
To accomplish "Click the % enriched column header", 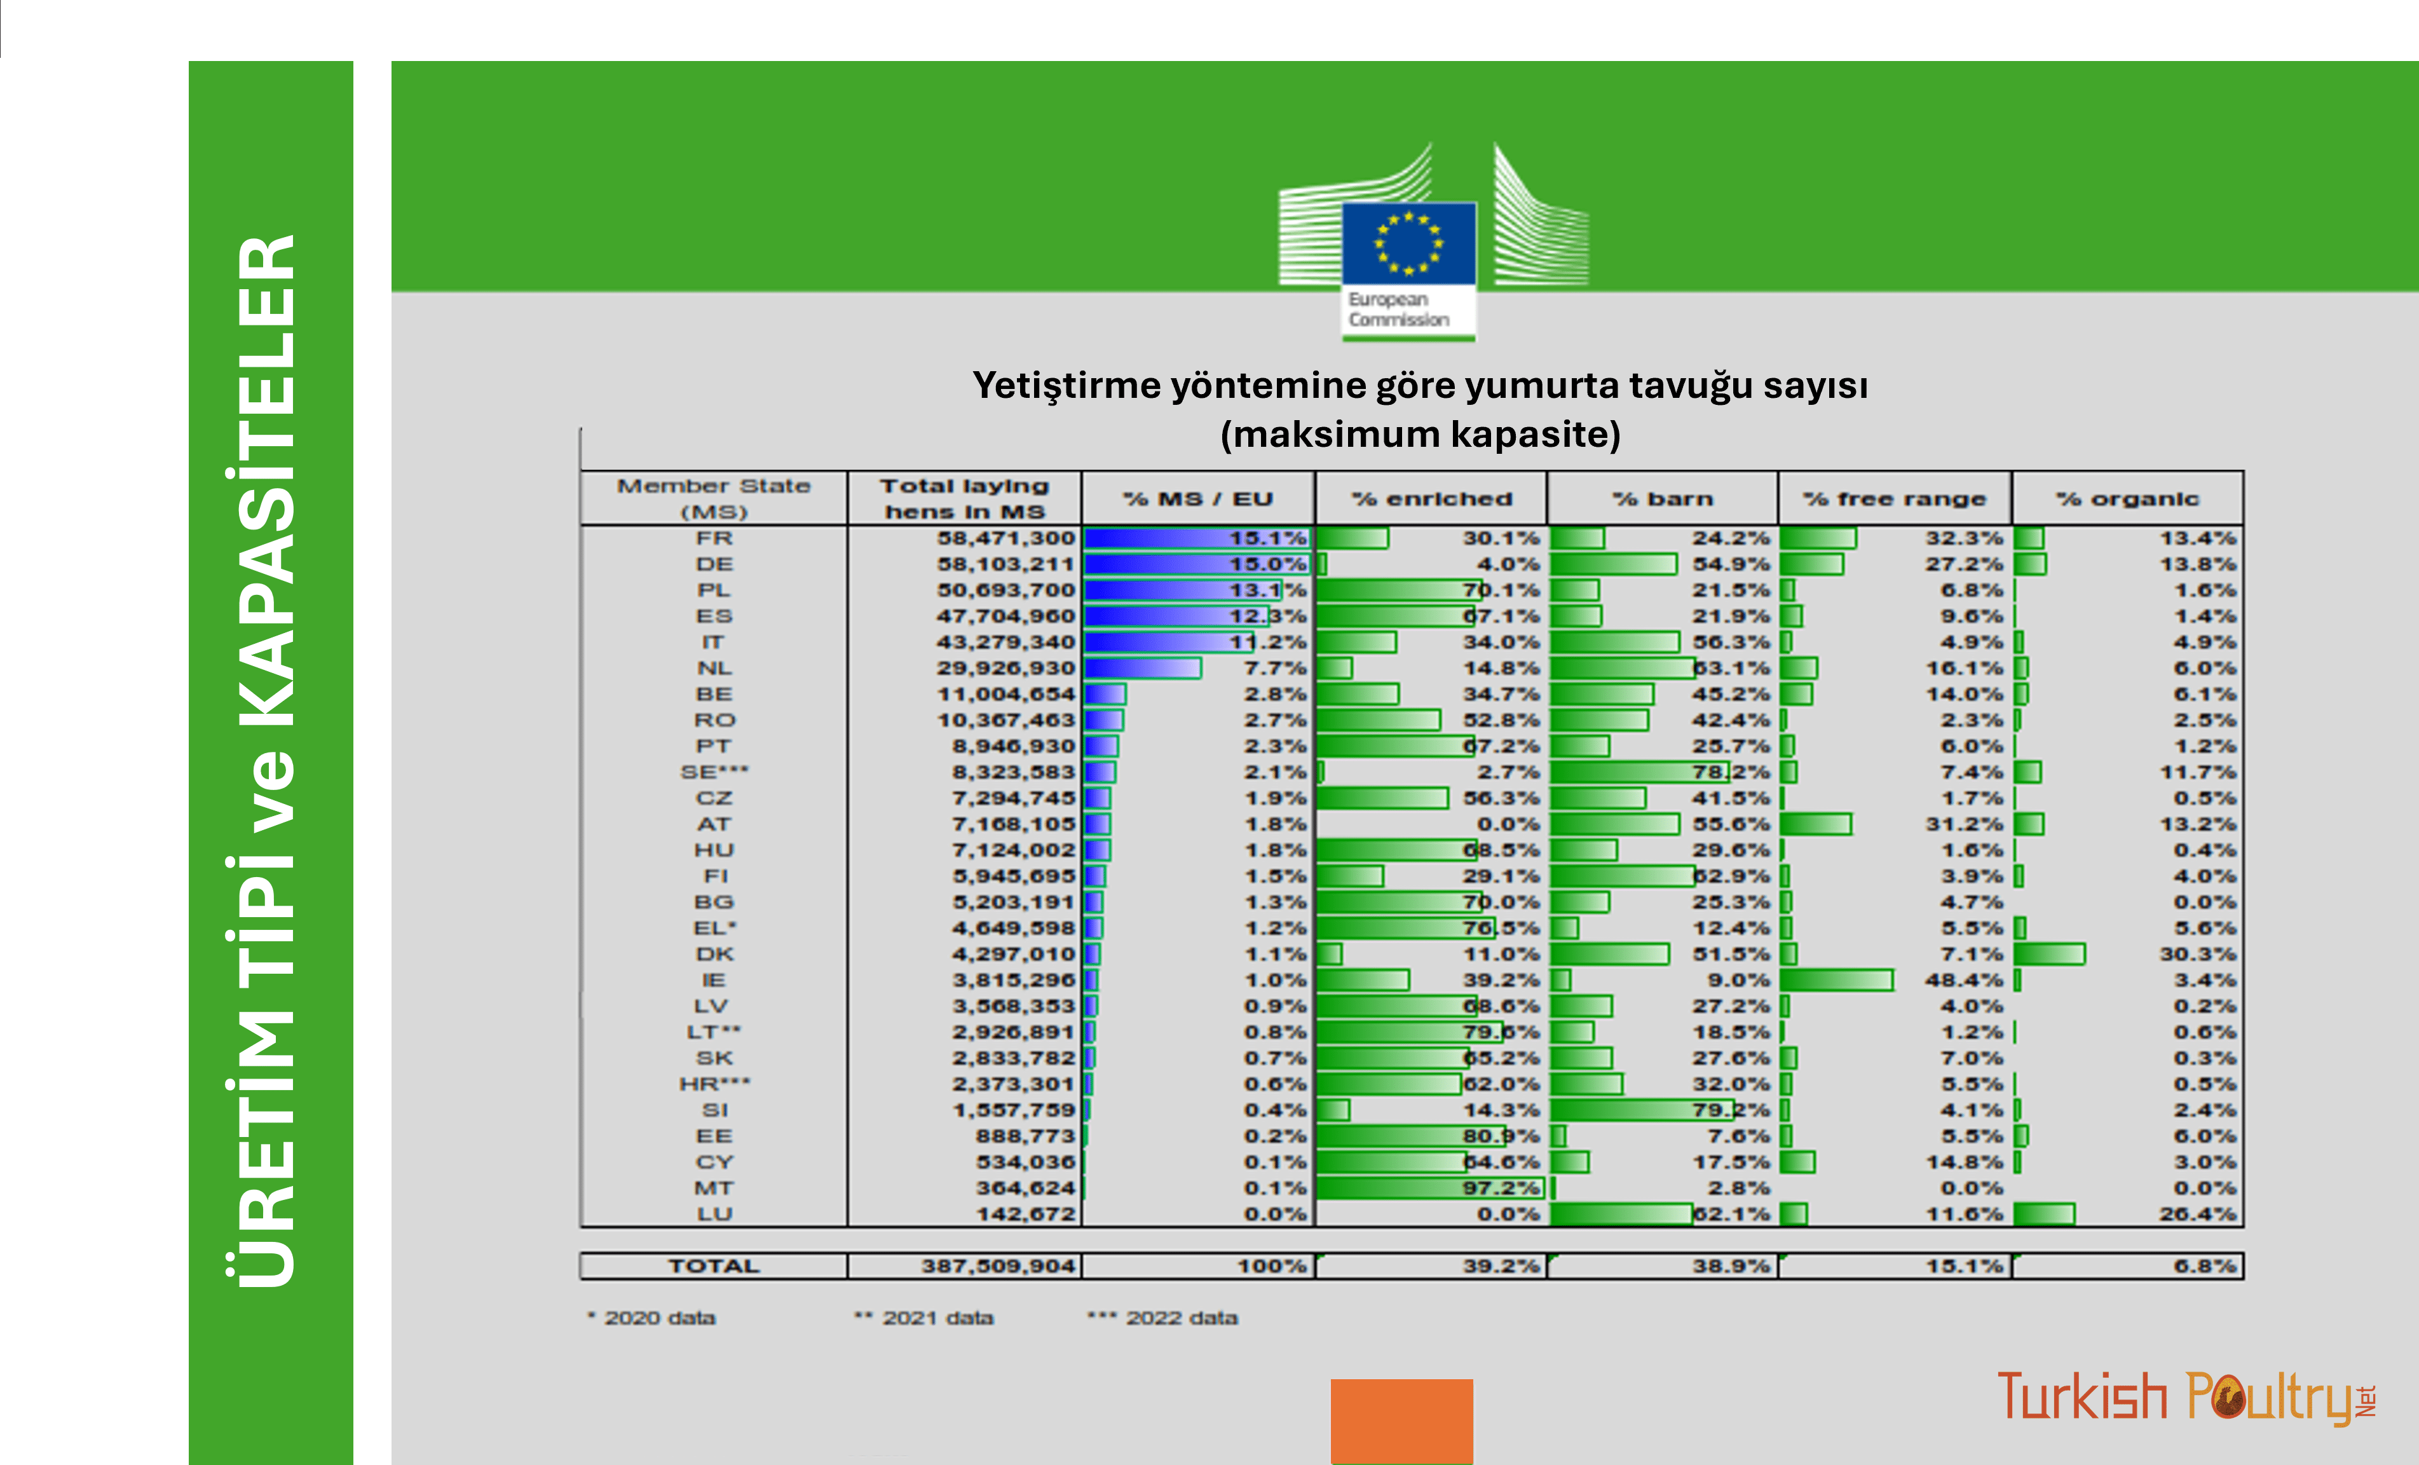I will [x=1431, y=499].
